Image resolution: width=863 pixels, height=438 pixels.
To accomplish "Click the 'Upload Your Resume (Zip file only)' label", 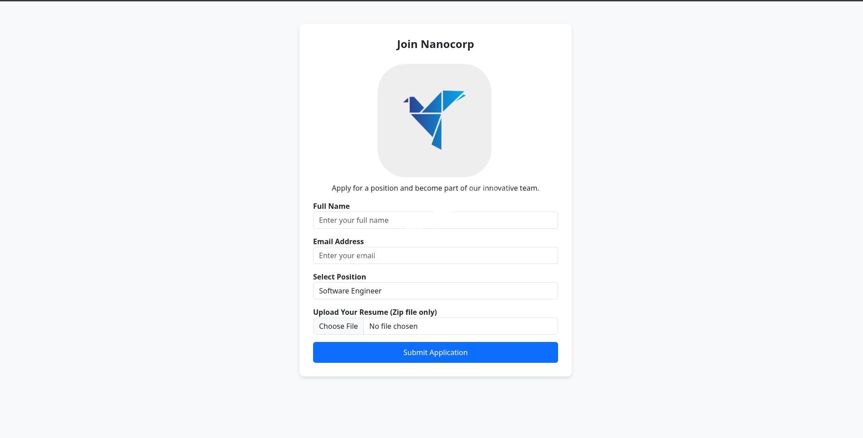I will point(375,312).
